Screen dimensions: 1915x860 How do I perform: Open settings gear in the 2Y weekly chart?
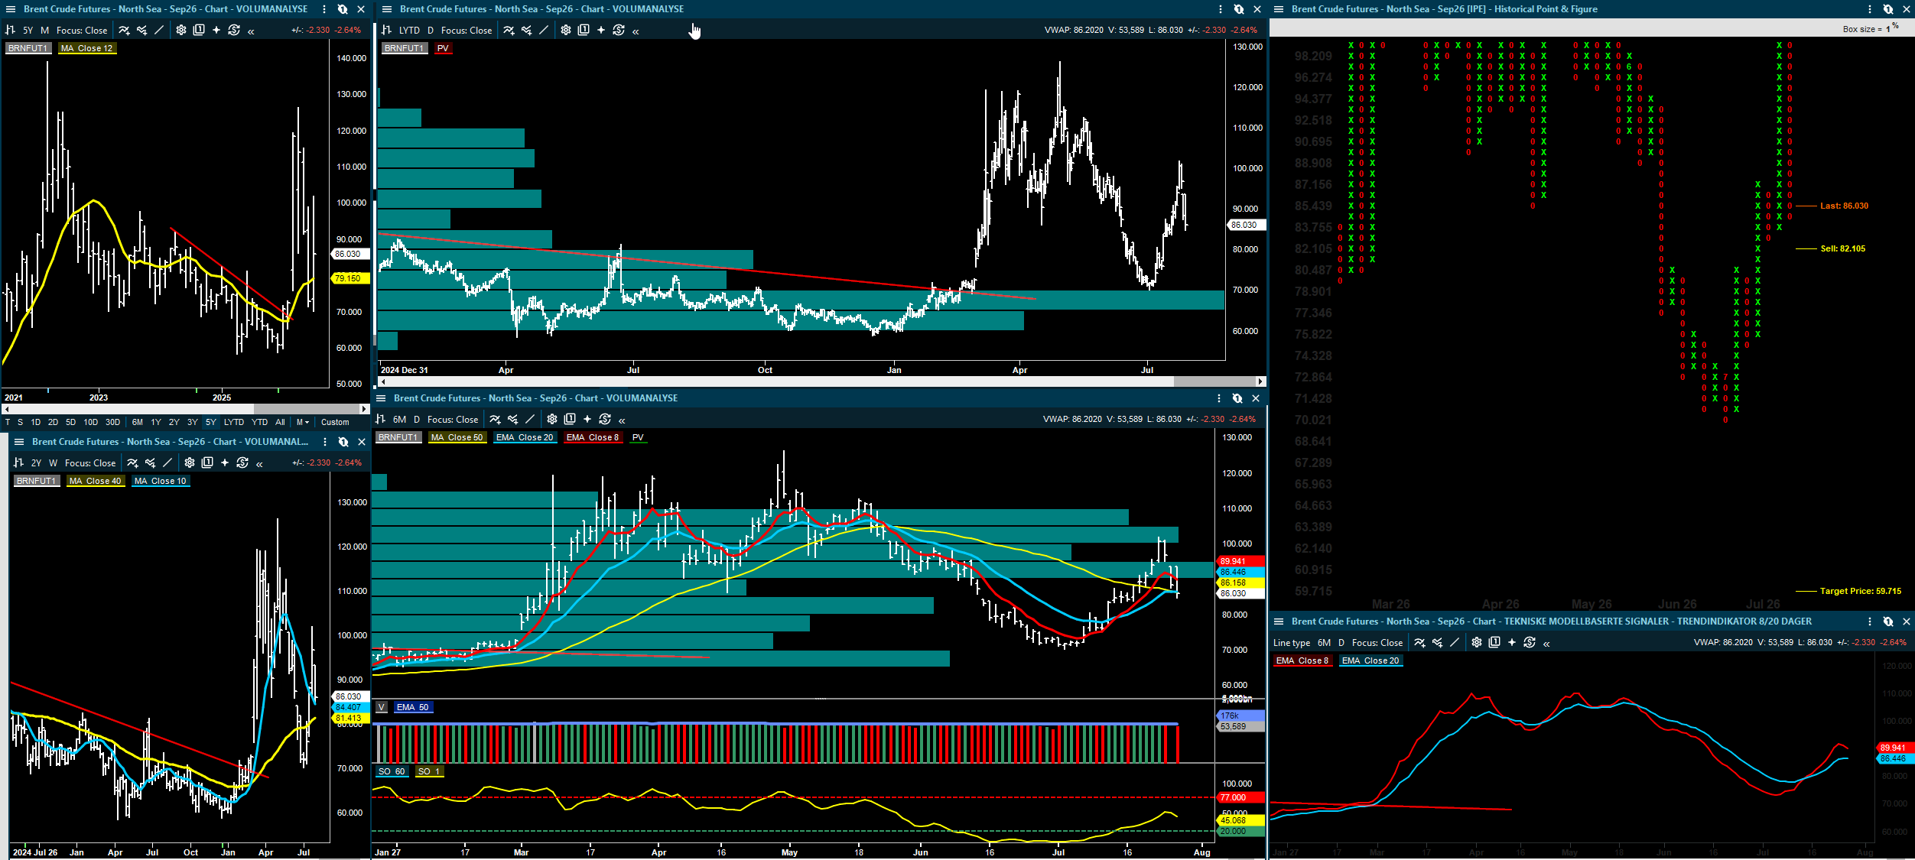(190, 463)
